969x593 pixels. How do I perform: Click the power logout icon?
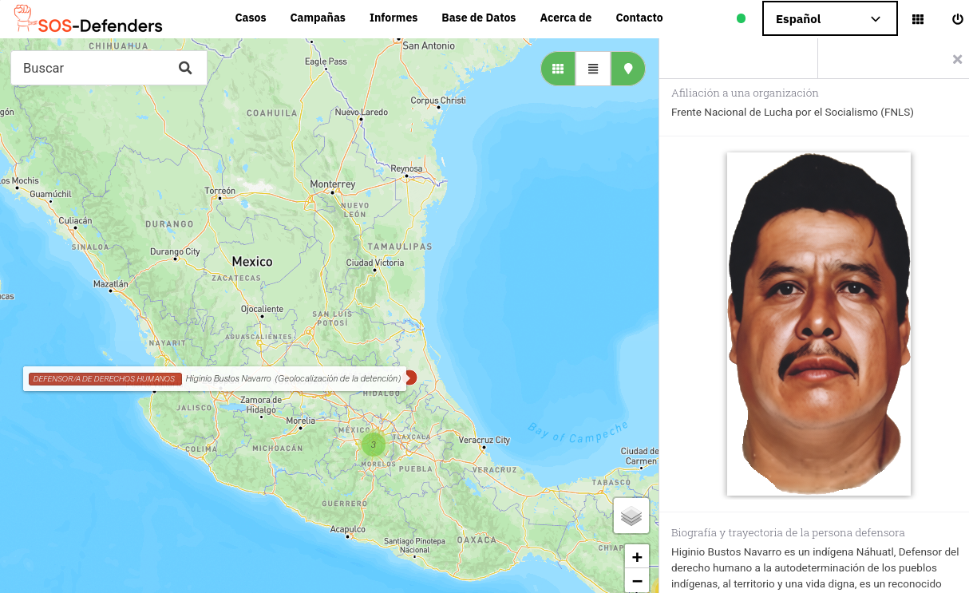click(x=958, y=19)
